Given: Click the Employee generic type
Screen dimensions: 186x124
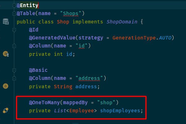Looking at the screenshot, I should pos(82,111).
